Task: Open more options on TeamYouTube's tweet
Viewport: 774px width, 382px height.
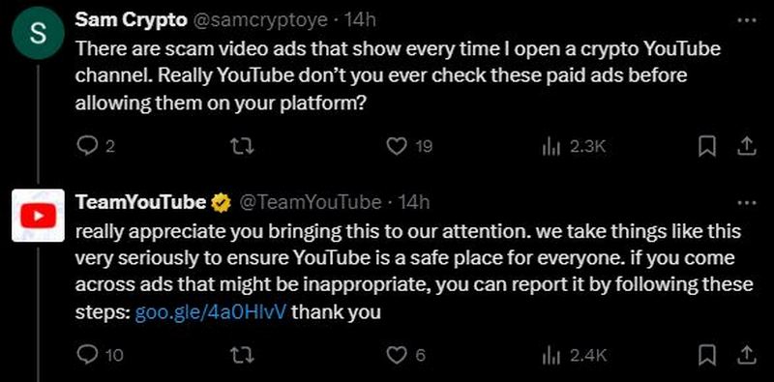Action: click(746, 203)
